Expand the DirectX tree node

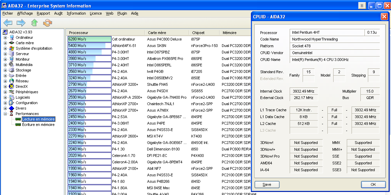(x=5, y=87)
